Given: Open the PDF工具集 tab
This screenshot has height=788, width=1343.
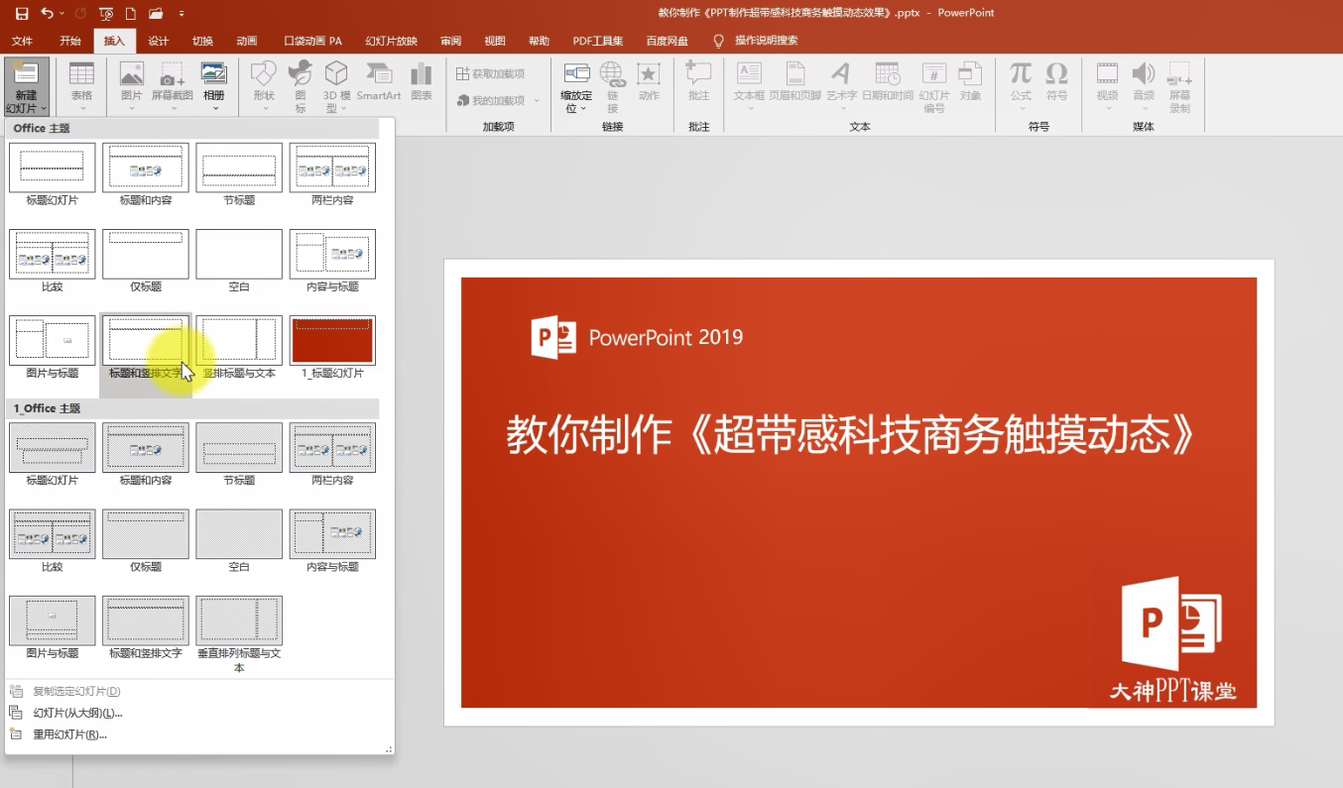Looking at the screenshot, I should point(598,41).
